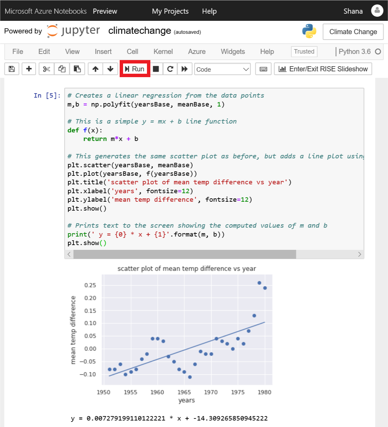Open the Edit menu
Screen dimensions: 388x427
(44, 52)
